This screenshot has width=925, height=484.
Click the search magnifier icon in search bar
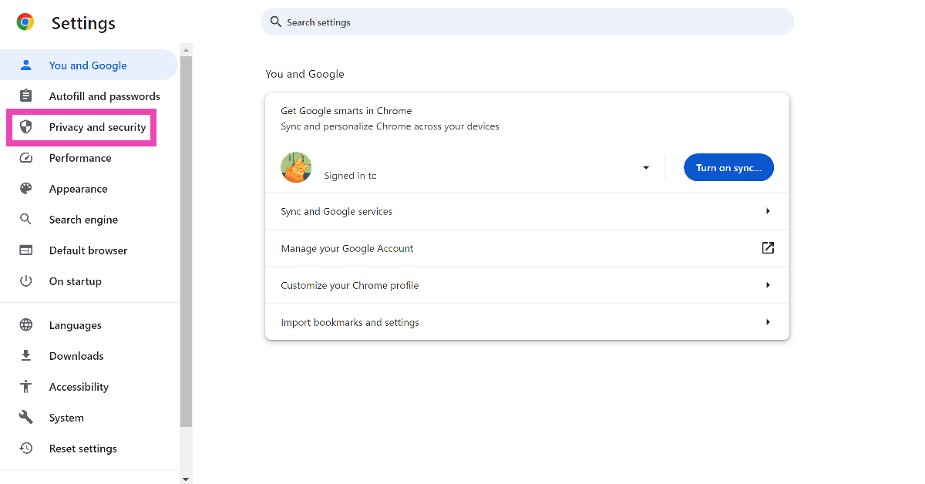[276, 22]
